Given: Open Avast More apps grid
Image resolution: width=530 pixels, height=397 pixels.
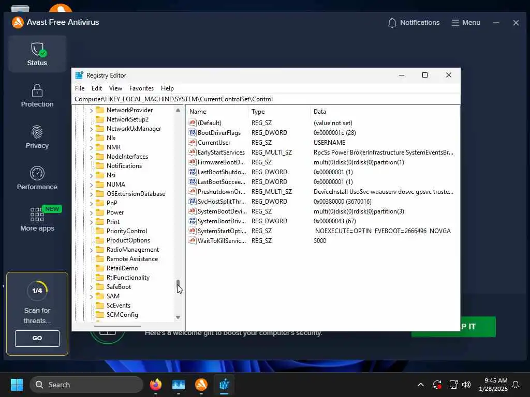Looking at the screenshot, I should coord(37,219).
